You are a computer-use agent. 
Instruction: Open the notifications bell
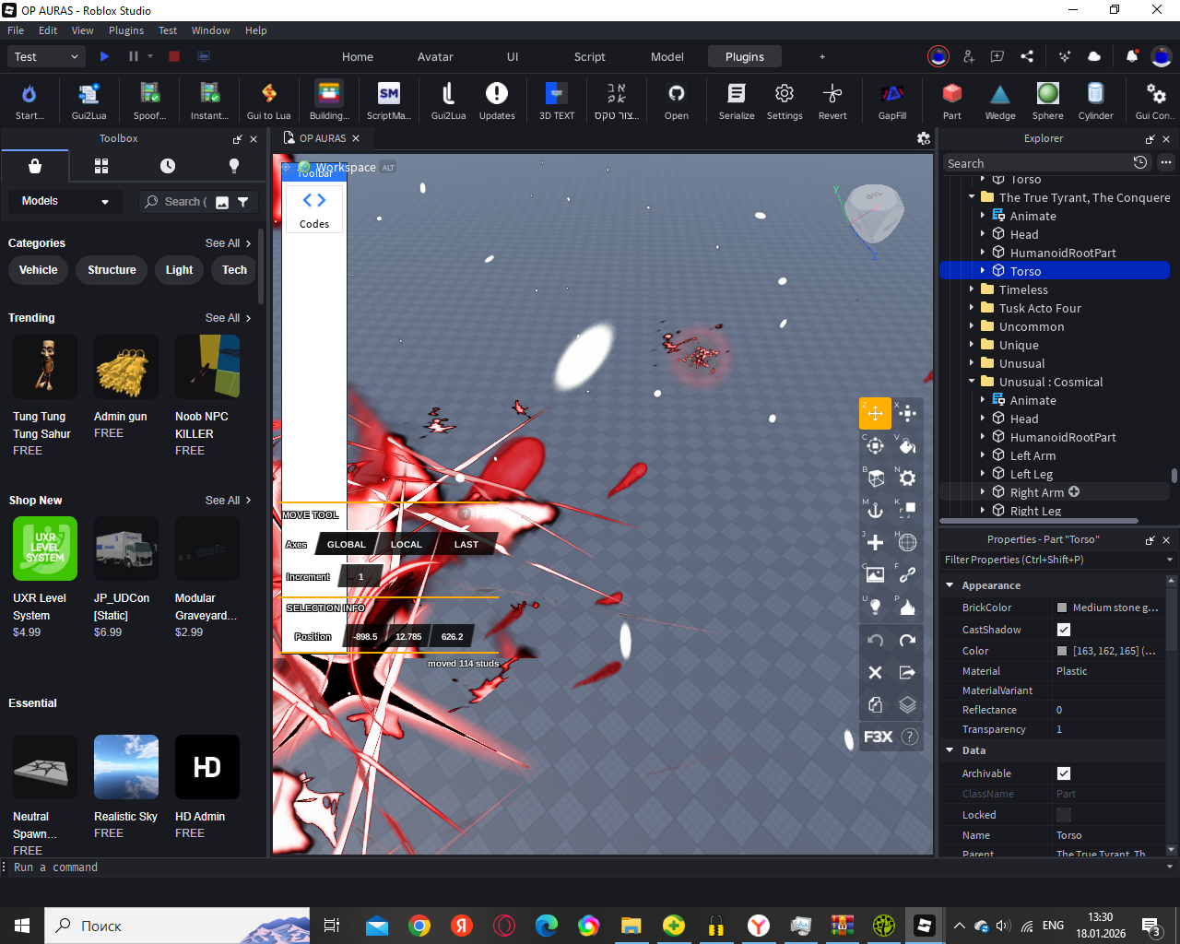(x=1131, y=56)
